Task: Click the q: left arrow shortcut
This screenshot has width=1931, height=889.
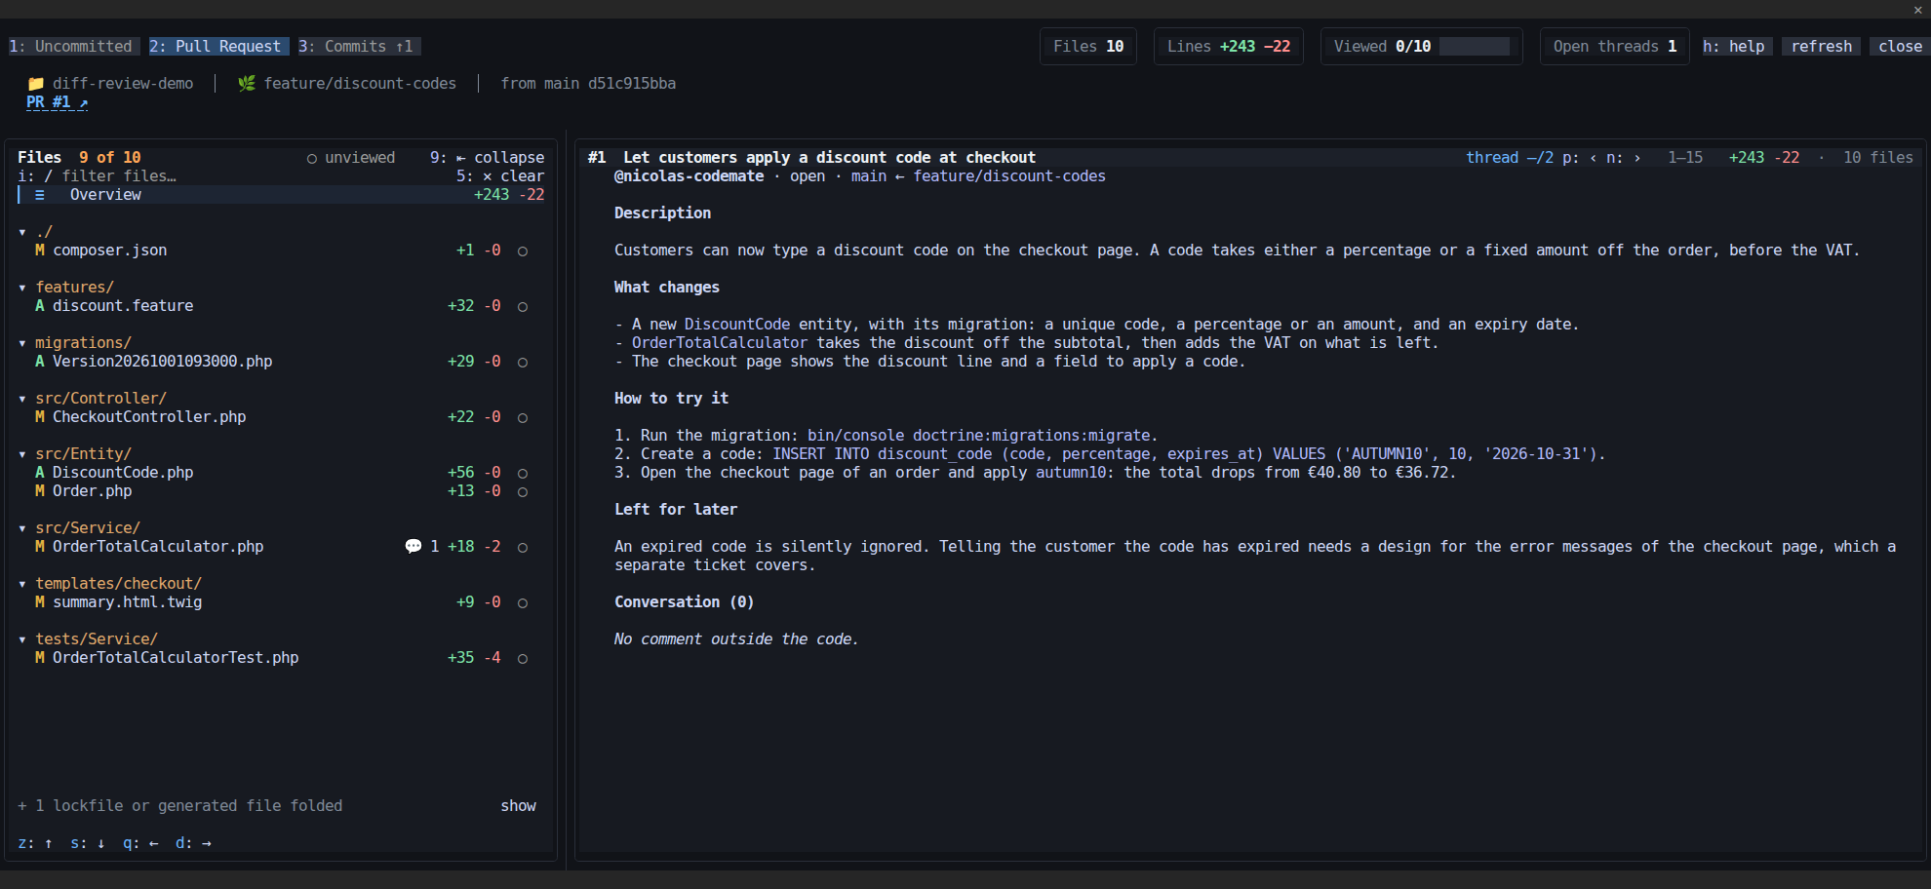Action: coord(140,843)
